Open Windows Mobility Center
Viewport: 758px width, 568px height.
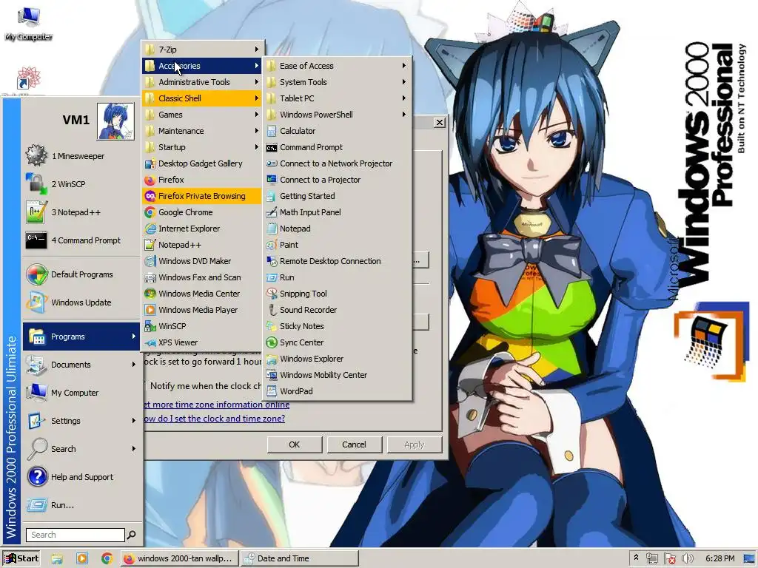coord(337,375)
